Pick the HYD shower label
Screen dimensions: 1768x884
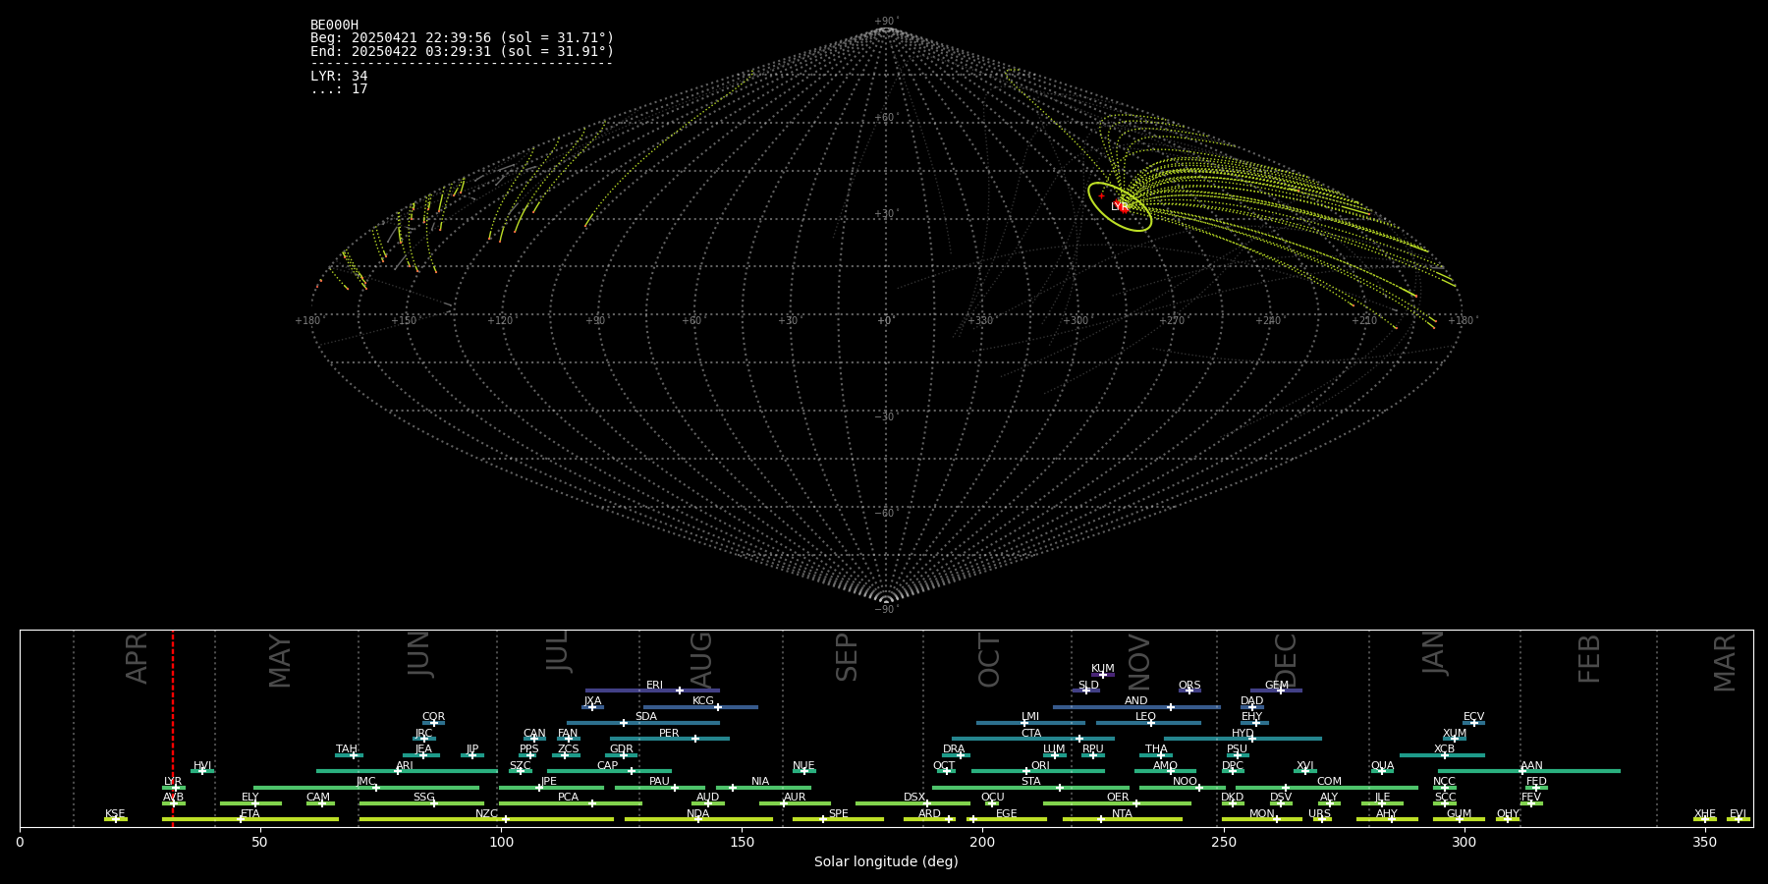1243,734
